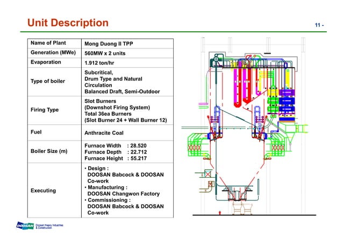Click the 'Unit Description' slide title
The height and width of the screenshot is (238, 343).
(x=68, y=23)
